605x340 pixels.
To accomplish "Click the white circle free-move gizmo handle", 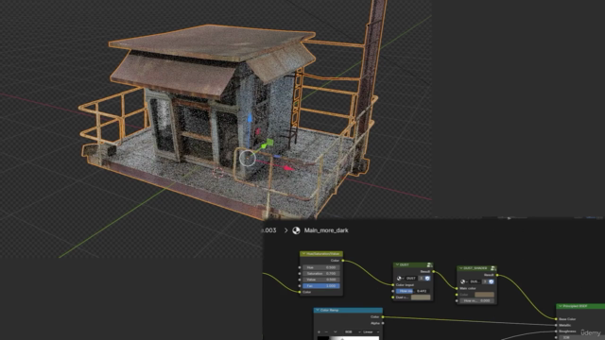I will [248, 159].
